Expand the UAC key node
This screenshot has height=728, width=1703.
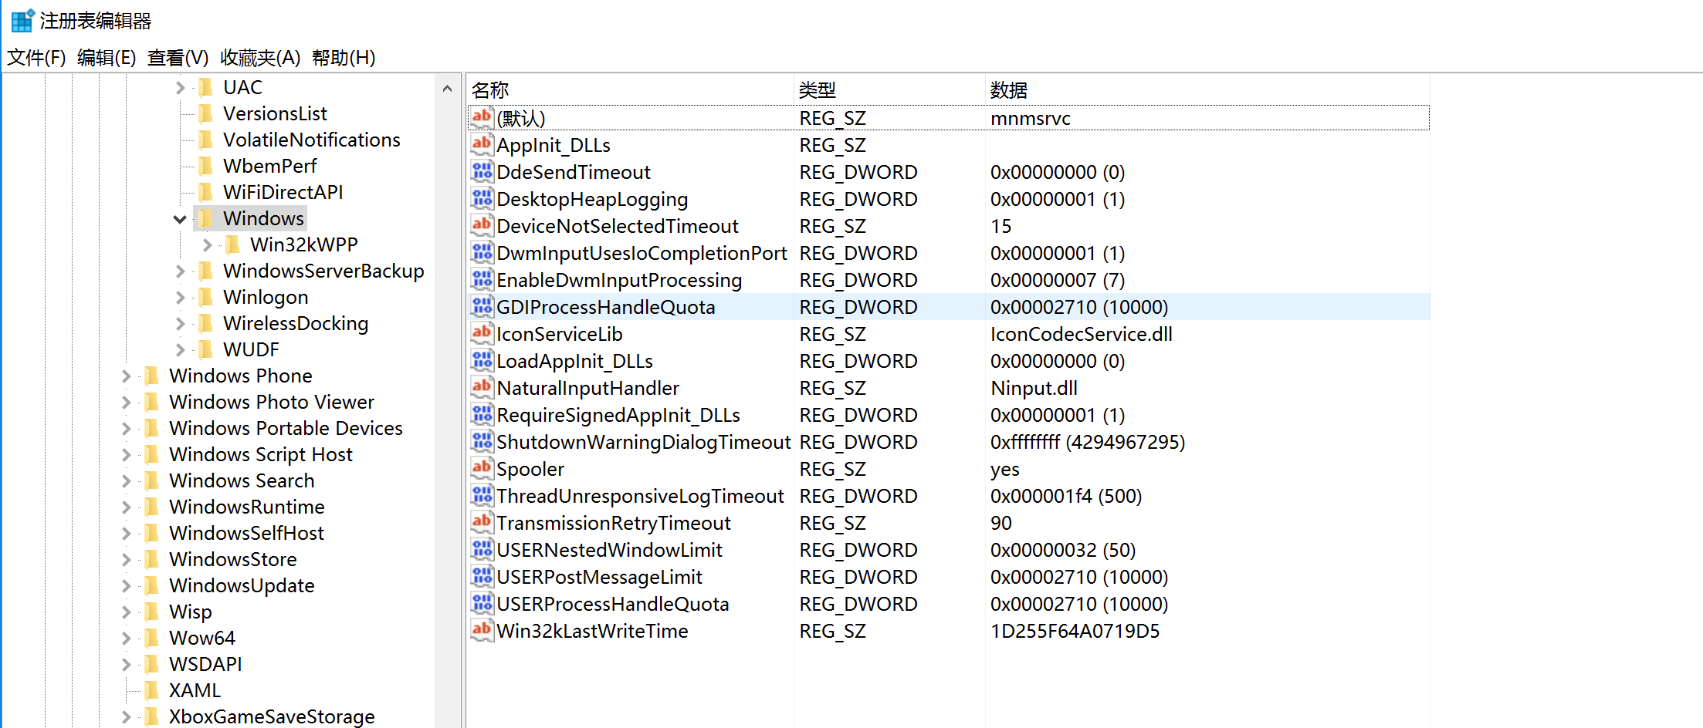pyautogui.click(x=180, y=88)
